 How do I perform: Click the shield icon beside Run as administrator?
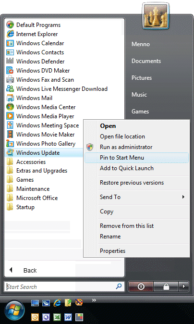click(90, 147)
